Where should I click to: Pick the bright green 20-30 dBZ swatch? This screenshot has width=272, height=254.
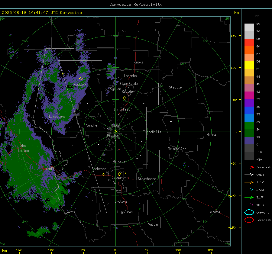coord(249,126)
